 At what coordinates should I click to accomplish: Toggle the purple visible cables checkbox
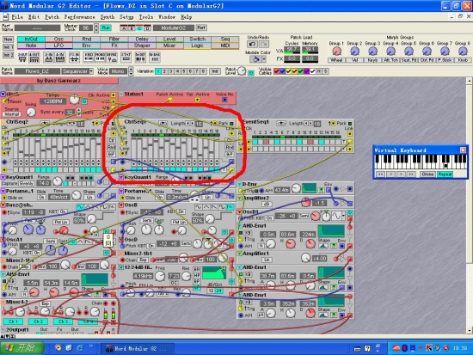pos(306,71)
